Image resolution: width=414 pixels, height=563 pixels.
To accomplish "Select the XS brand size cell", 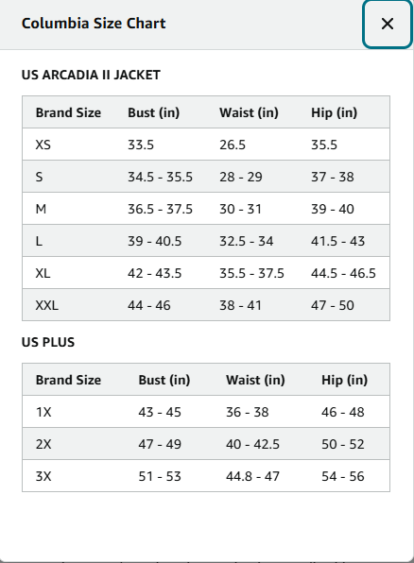I will point(43,145).
